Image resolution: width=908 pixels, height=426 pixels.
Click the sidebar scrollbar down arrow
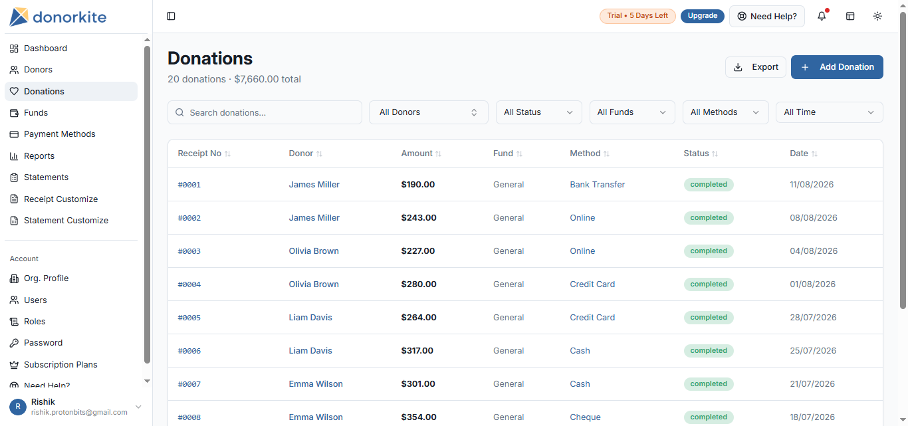point(148,381)
